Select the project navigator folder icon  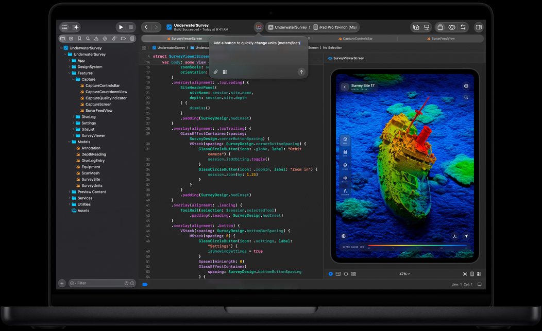[x=62, y=39]
